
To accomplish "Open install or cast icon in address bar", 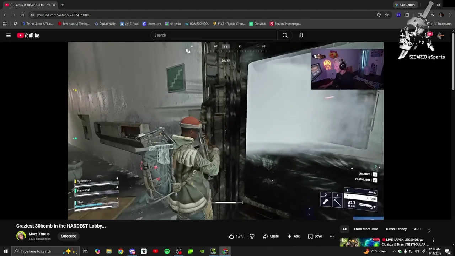I will point(379,15).
